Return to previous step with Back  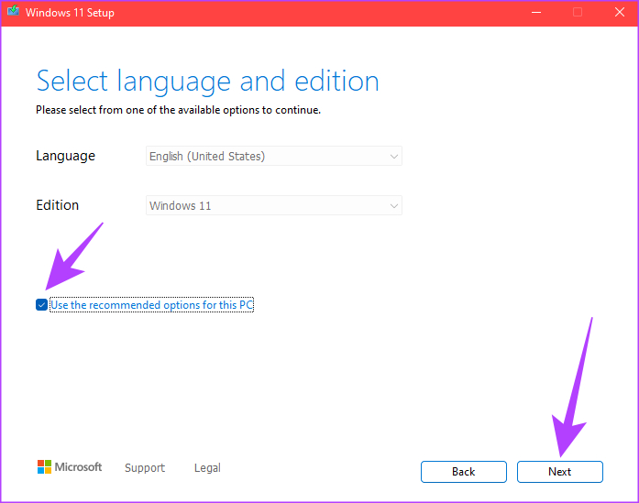click(463, 472)
